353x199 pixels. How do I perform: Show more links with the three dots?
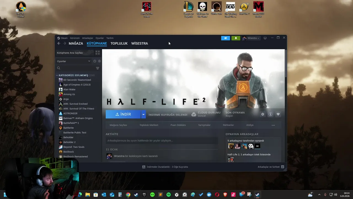click(273, 125)
